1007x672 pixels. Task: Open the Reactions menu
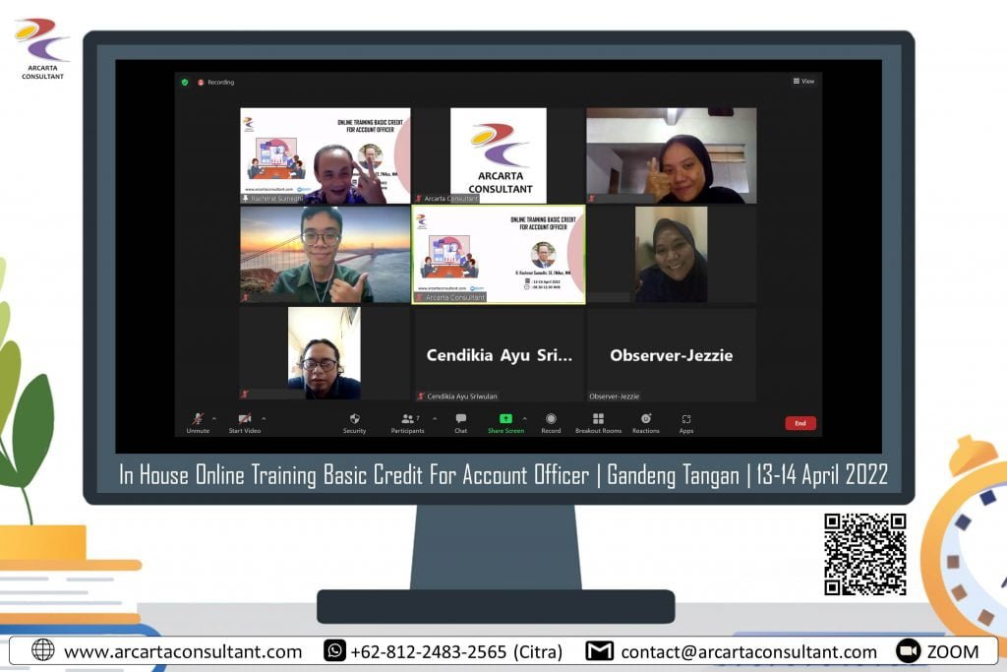tap(645, 419)
